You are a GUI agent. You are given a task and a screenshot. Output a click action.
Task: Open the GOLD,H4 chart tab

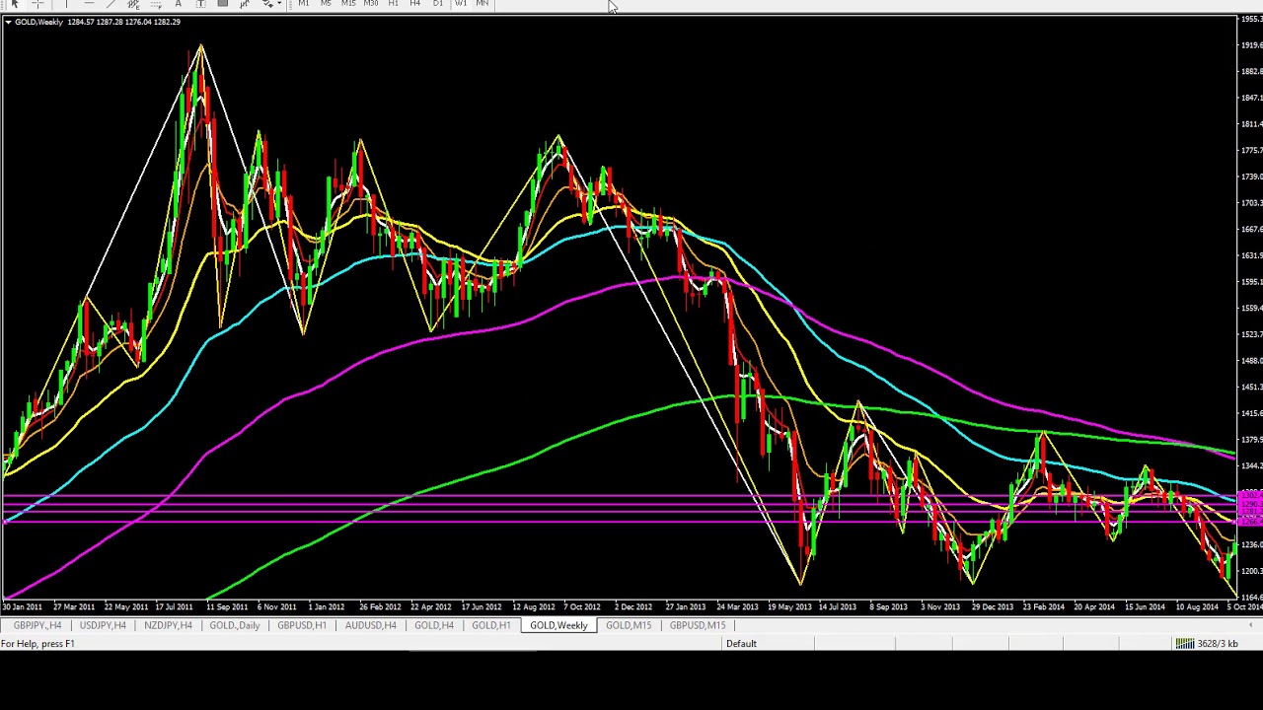pyautogui.click(x=434, y=625)
